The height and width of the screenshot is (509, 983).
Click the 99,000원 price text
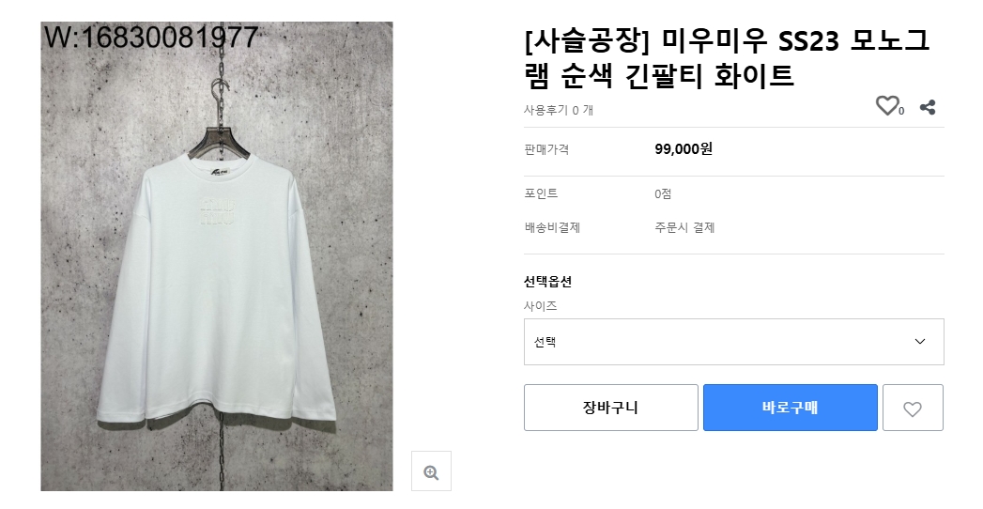coord(683,148)
